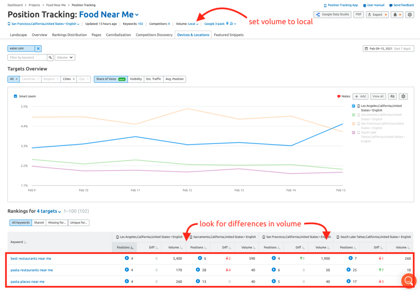Click South Lake Tahoe position icon for pasta places
This screenshot has height=290, width=420.
(x=348, y=281)
